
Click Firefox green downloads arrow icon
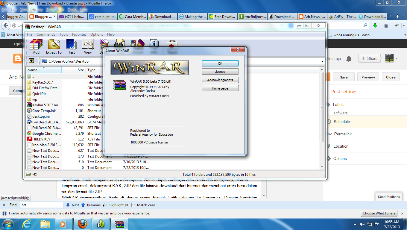[x=375, y=25]
